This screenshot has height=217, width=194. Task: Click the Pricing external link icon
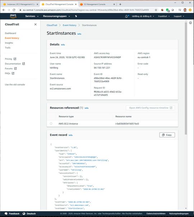point(15,59)
